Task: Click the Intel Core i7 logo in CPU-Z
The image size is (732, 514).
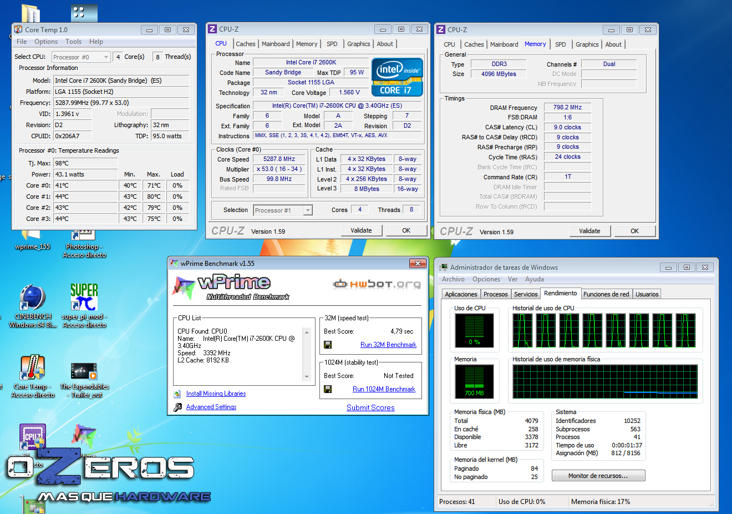Action: (x=397, y=77)
